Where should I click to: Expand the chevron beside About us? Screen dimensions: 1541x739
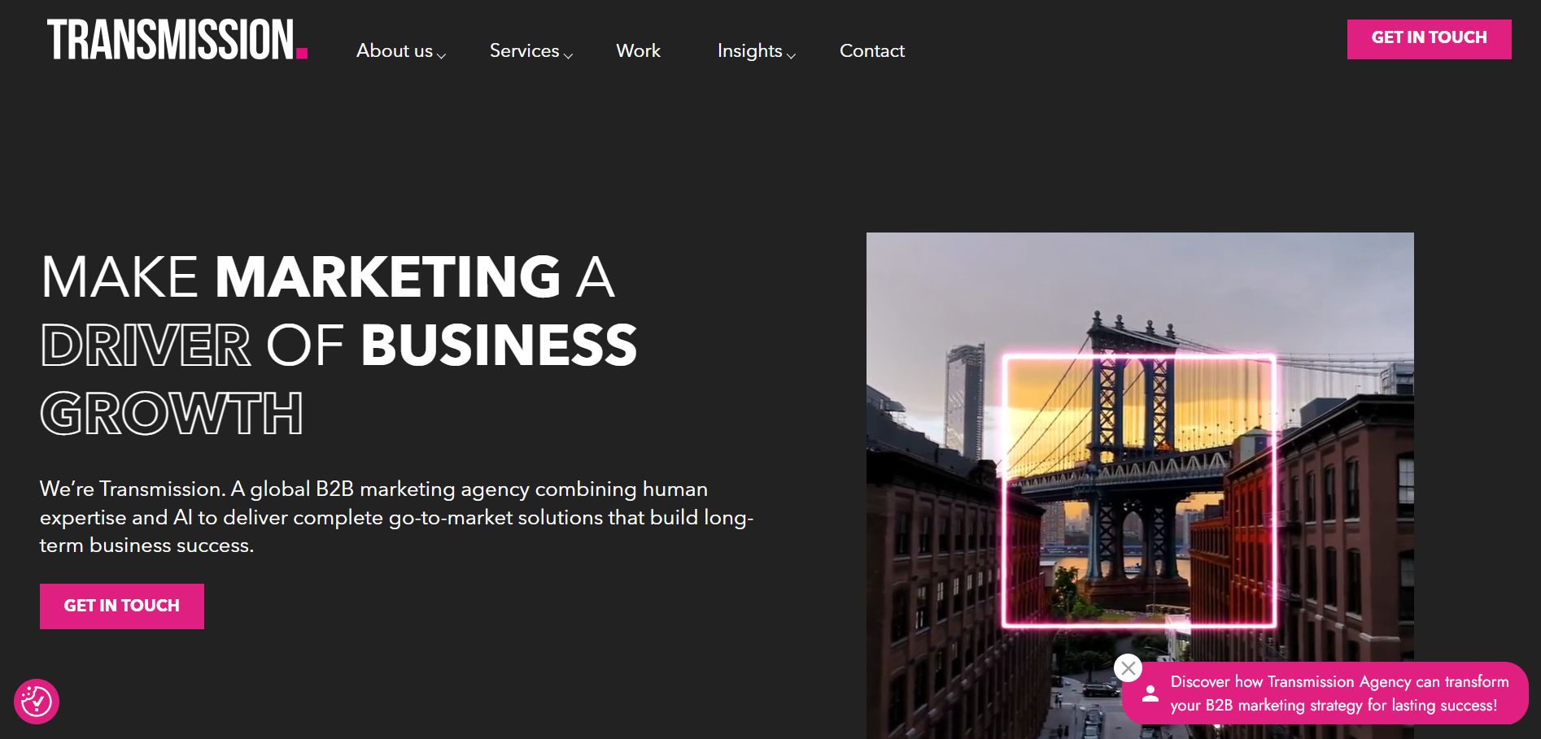click(x=442, y=55)
